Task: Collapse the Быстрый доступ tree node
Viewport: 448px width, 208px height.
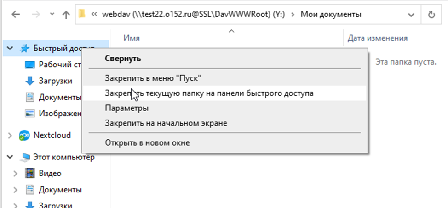Action: coord(10,48)
